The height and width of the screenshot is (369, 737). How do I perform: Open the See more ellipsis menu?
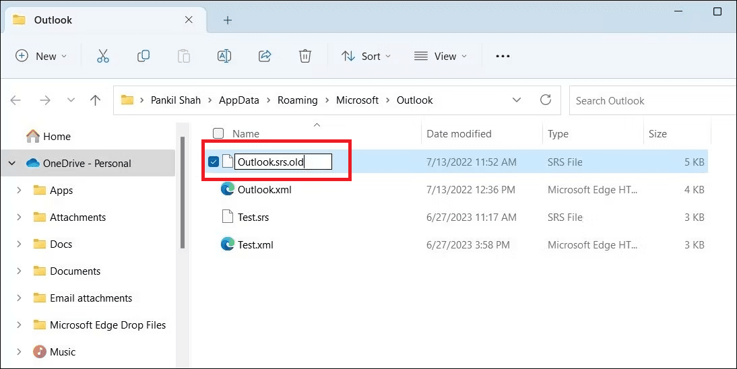pyautogui.click(x=503, y=56)
